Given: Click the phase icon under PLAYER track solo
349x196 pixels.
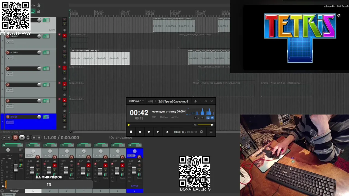Looking at the screenshot, I should pyautogui.click(x=65, y=62).
